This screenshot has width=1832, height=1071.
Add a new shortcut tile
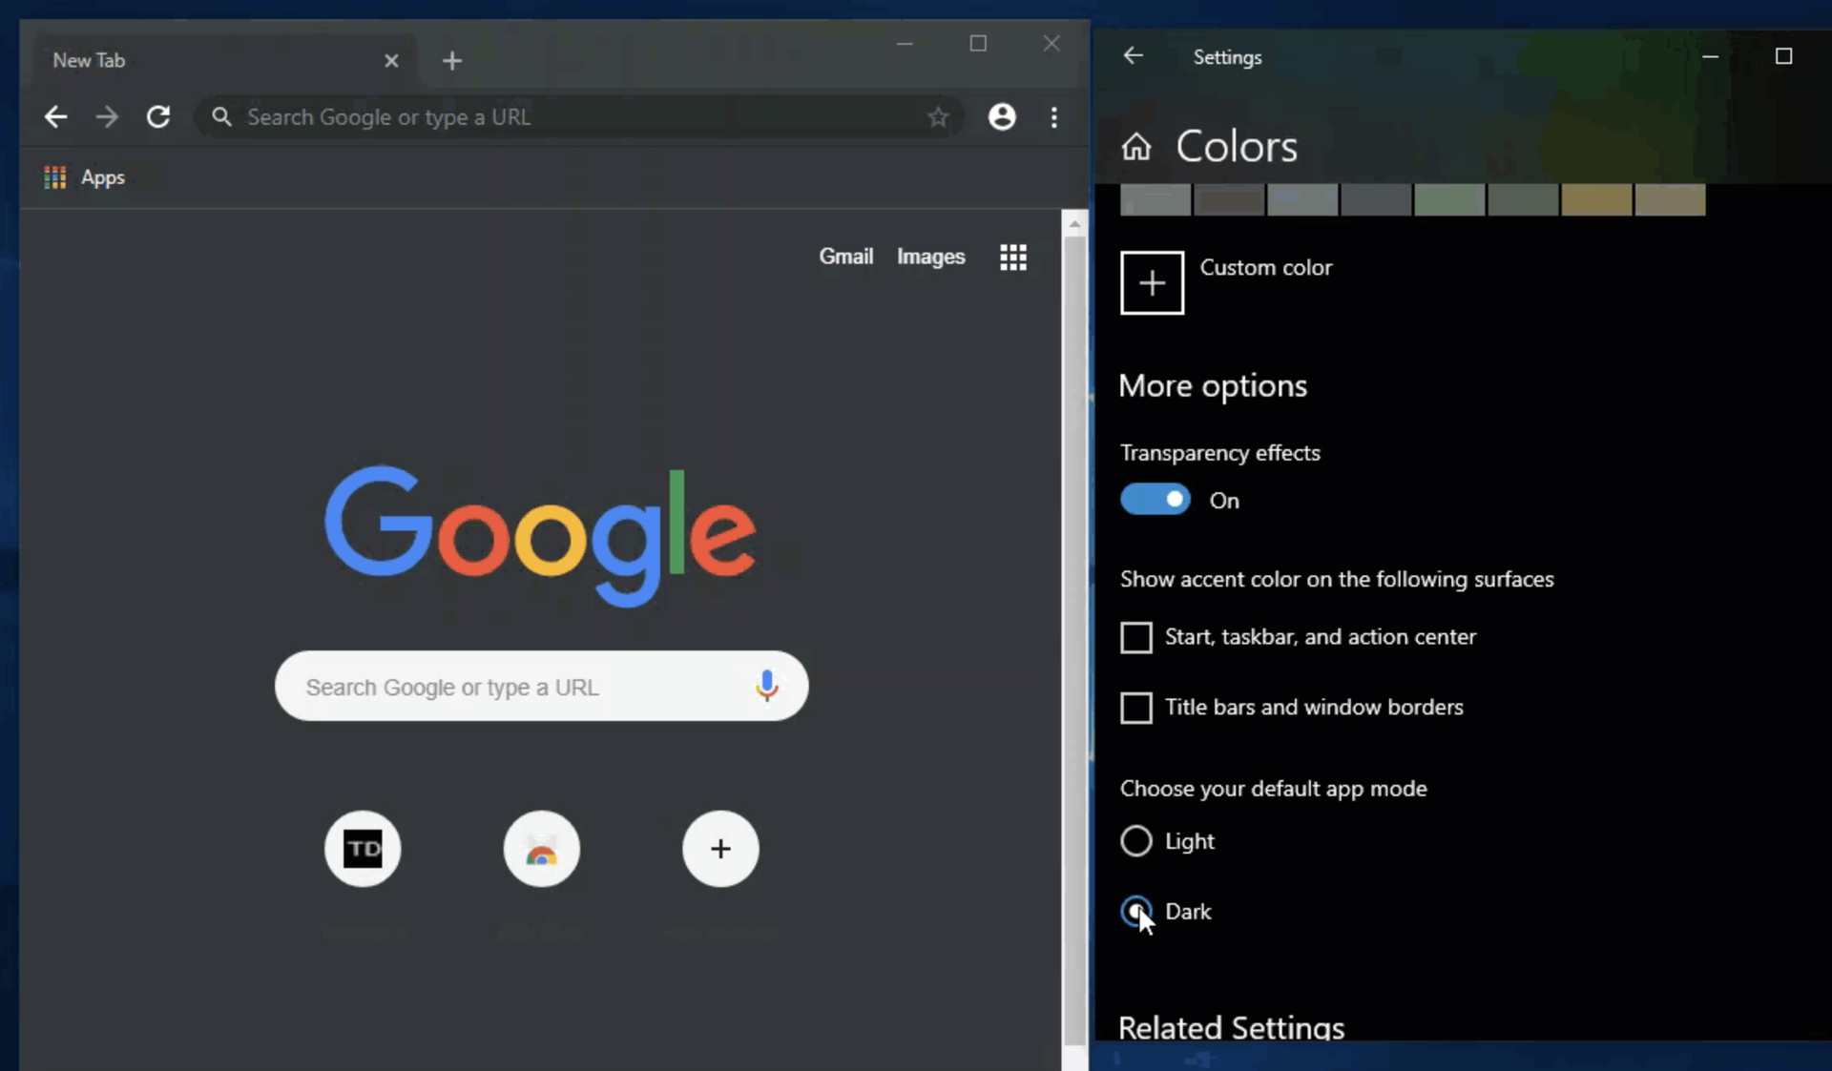pyautogui.click(x=720, y=849)
